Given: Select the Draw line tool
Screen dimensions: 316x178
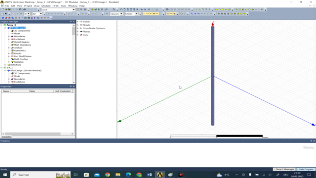Looking at the screenshot, I should [x=197, y=9].
